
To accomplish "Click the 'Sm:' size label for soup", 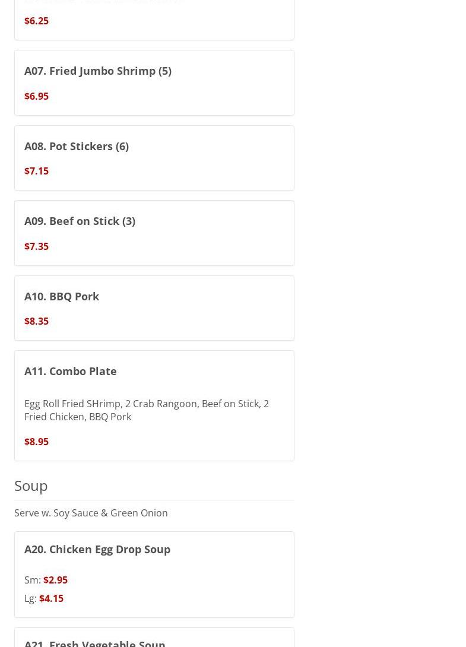I will (32, 580).
